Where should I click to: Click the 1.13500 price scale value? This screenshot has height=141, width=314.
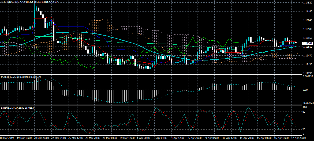click(307, 29)
